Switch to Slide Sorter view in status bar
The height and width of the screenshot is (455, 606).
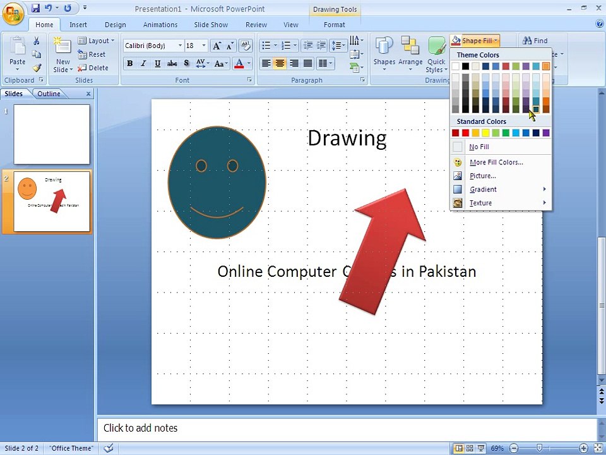(x=470, y=448)
